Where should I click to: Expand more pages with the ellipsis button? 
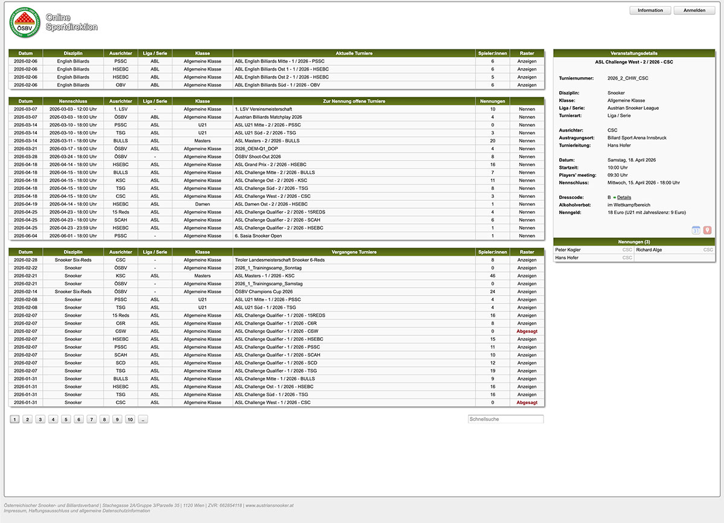click(x=143, y=419)
